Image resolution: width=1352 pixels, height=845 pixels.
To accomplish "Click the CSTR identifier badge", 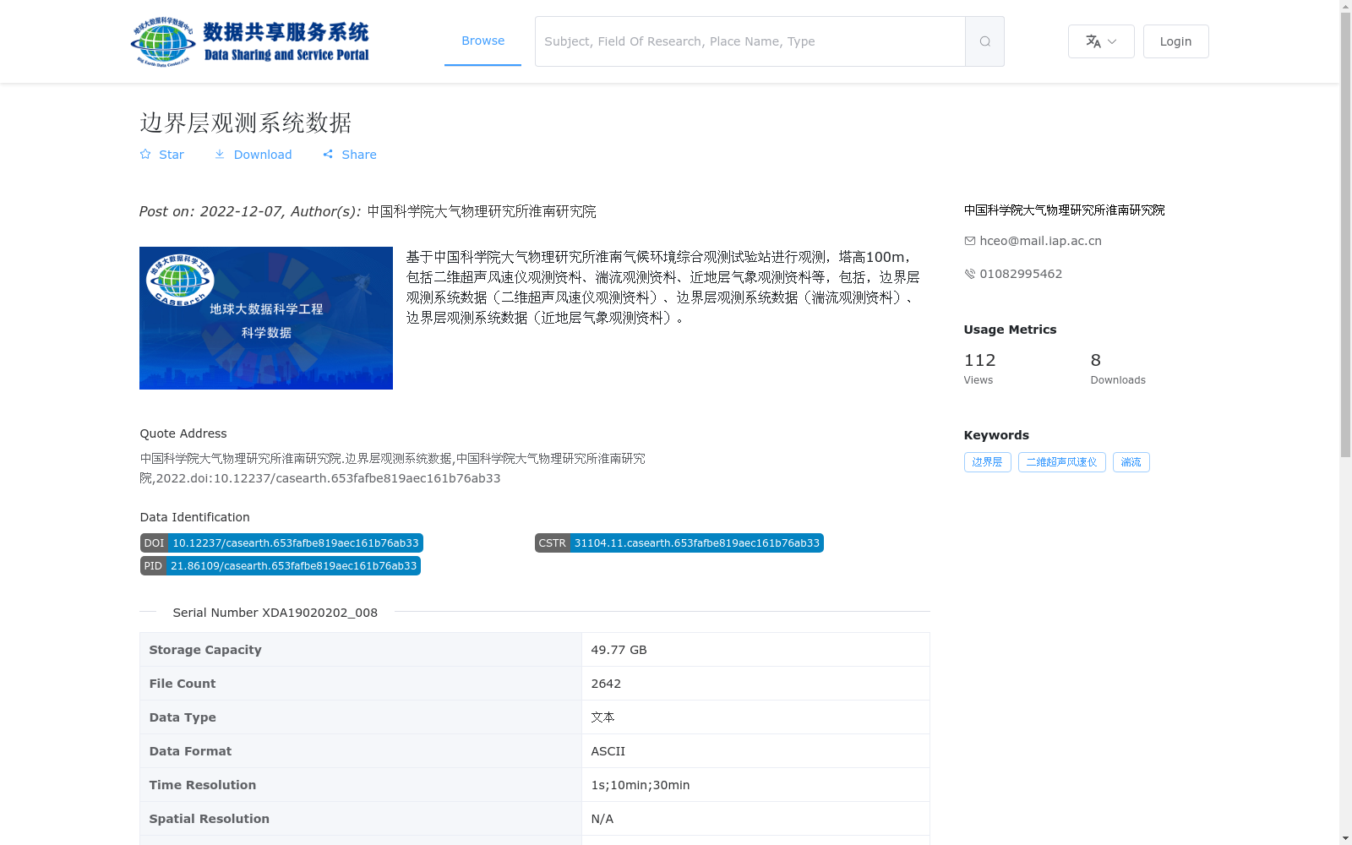I will [679, 543].
